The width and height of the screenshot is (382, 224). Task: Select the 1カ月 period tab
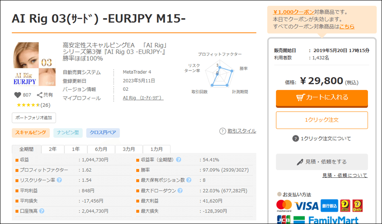(156, 149)
